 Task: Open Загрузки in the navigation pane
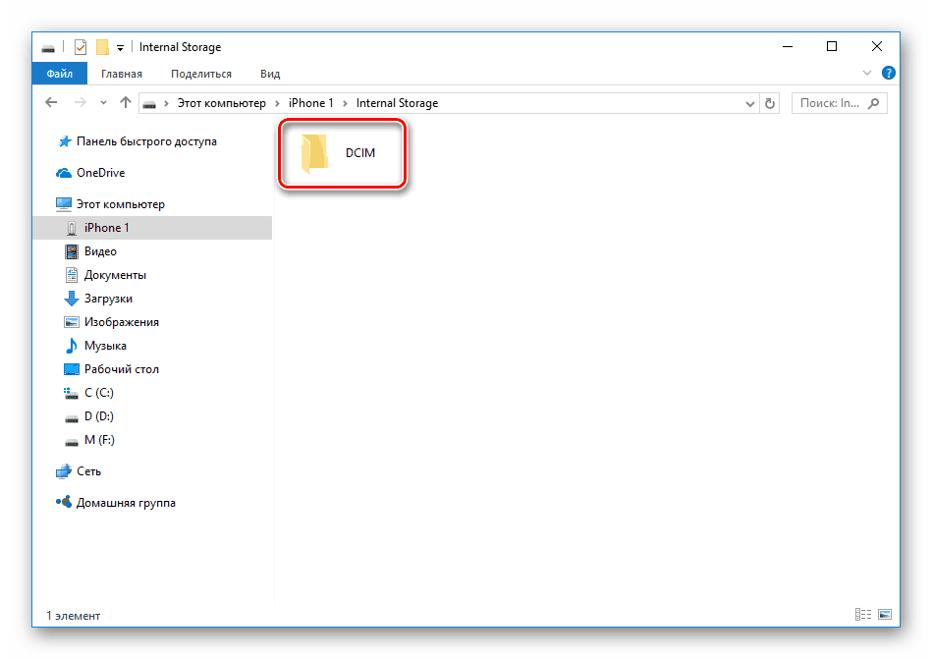point(108,299)
